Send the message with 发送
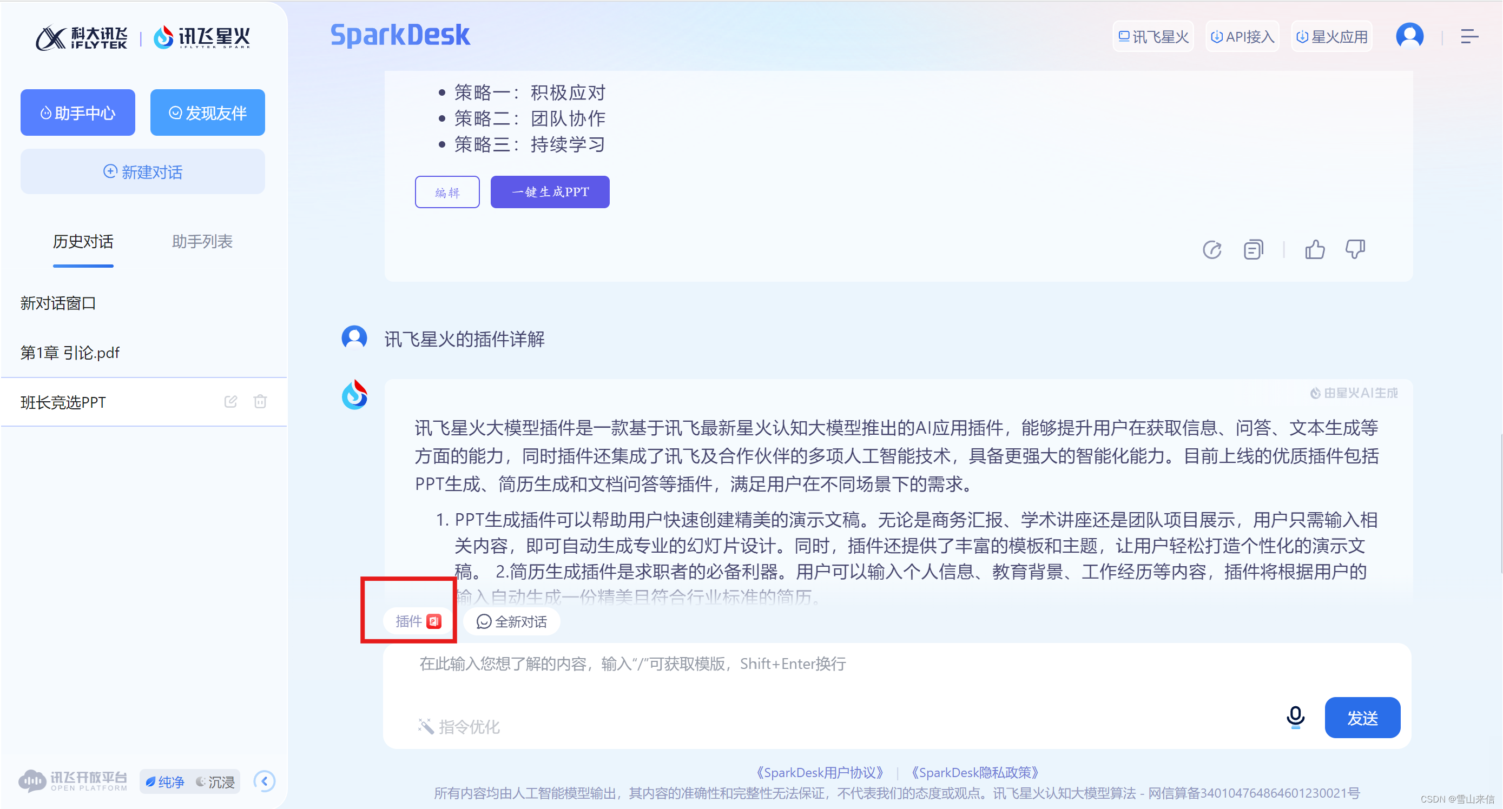The width and height of the screenshot is (1503, 809). pos(1362,718)
